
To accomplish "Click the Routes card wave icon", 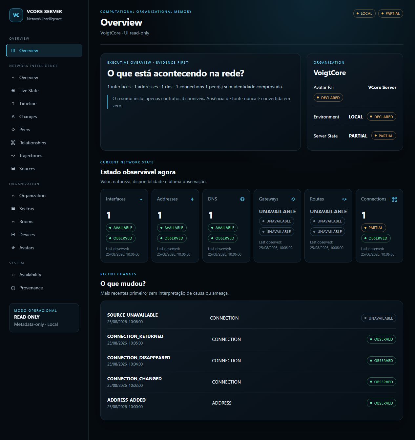I will [344, 199].
